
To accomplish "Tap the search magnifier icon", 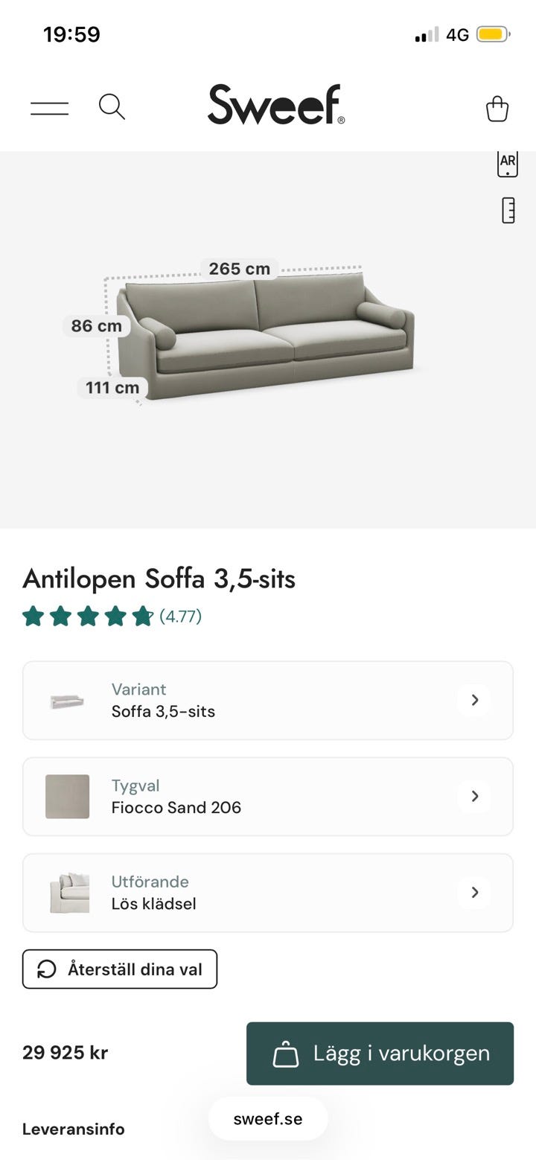I will [112, 106].
